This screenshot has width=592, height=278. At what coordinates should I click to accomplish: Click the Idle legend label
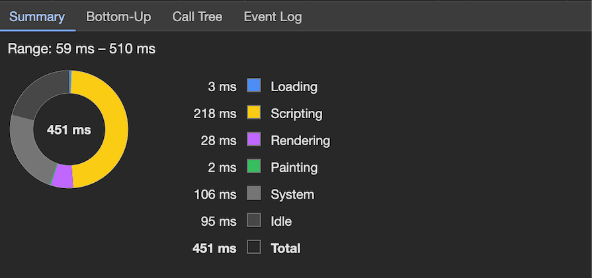pyautogui.click(x=281, y=221)
